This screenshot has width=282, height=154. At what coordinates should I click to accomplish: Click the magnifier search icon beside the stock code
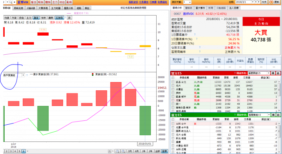[x=11, y=2]
